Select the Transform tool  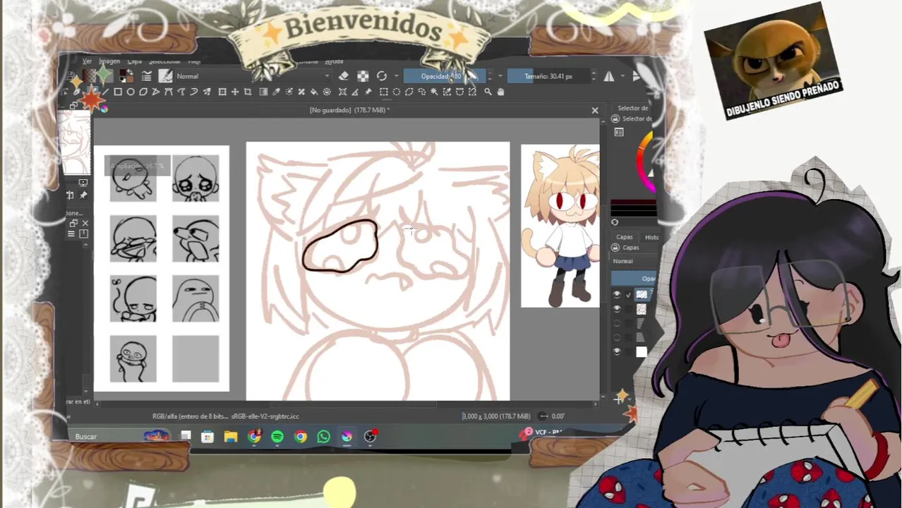[x=222, y=92]
